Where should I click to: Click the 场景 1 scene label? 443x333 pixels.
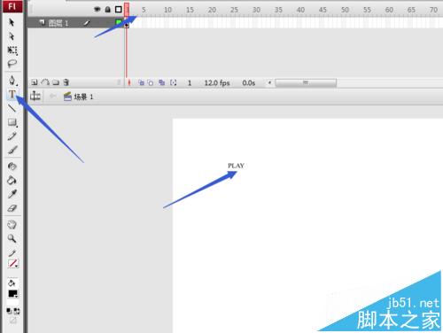[83, 97]
